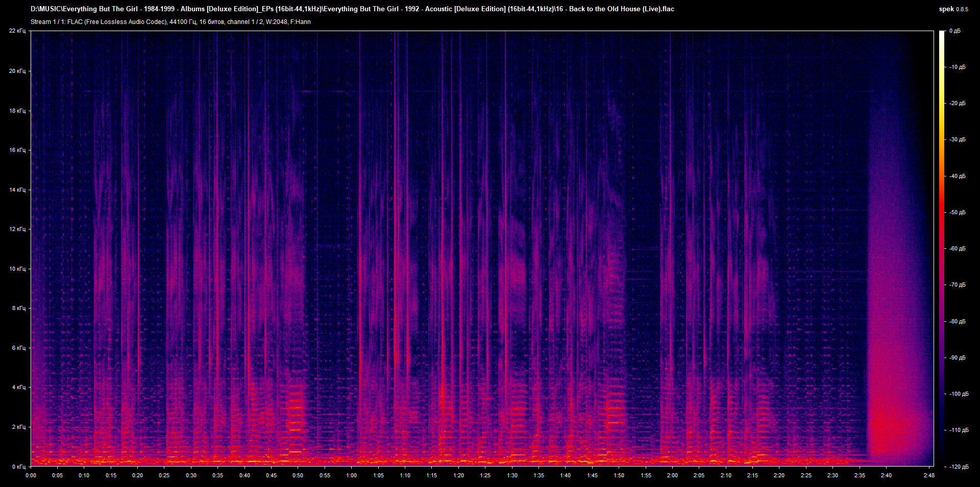Viewport: 980px width, 487px height.
Task: Click the 0:50 time axis label
Action: click(298, 475)
